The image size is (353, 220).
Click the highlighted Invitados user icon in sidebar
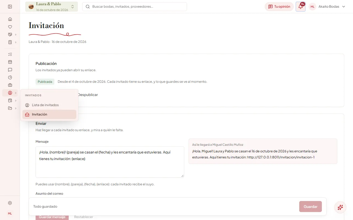10,93
